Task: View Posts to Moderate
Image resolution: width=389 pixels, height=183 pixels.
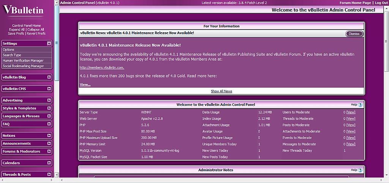Action: pyautogui.click(x=351, y=125)
